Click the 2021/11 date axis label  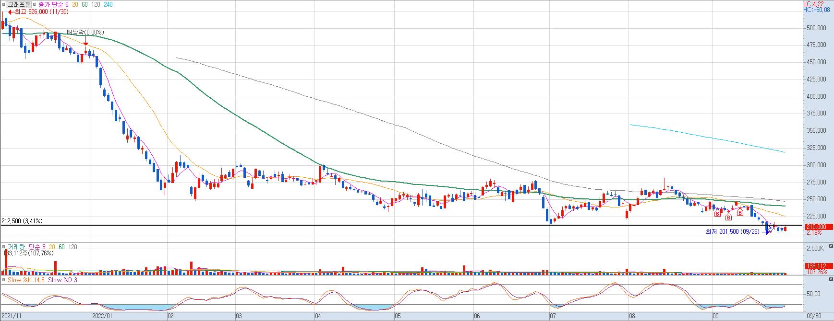point(12,316)
